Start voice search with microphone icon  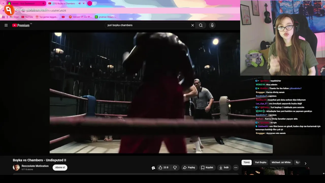(x=212, y=25)
